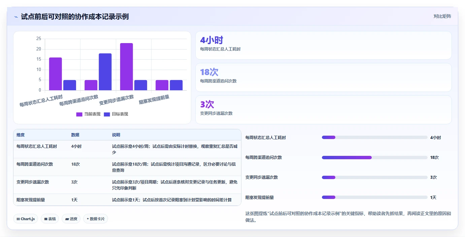Click the description starting 试点前示意3次/项目周期
The image size is (465, 237).
[175, 185]
